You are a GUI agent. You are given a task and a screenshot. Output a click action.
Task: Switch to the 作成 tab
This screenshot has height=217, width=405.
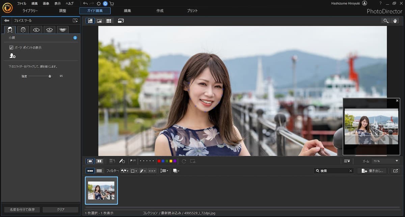point(160,11)
